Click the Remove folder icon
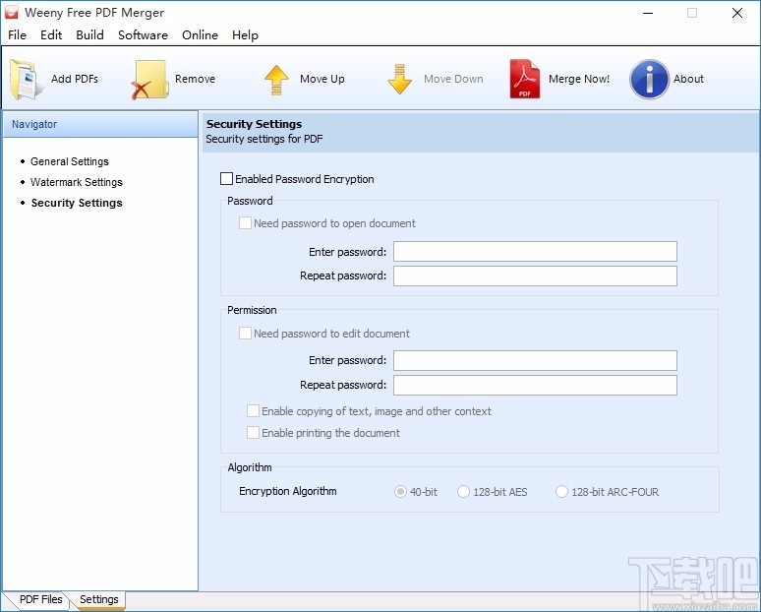Screen dimensions: 761x612 pos(149,80)
